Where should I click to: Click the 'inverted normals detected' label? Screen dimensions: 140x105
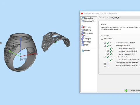pos(125,43)
